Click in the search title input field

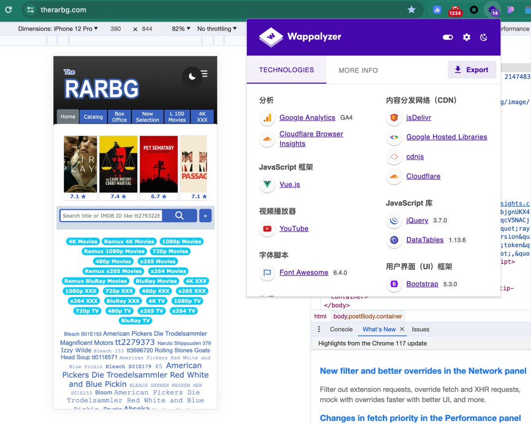(111, 216)
